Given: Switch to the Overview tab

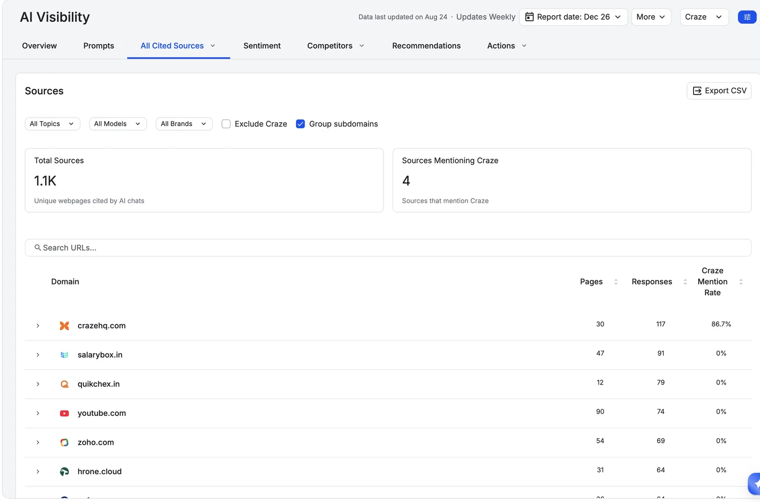Looking at the screenshot, I should coord(40,46).
